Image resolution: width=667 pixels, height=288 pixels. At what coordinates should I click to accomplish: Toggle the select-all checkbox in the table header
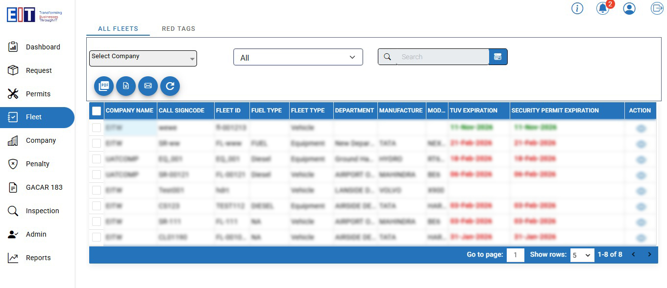tap(97, 111)
